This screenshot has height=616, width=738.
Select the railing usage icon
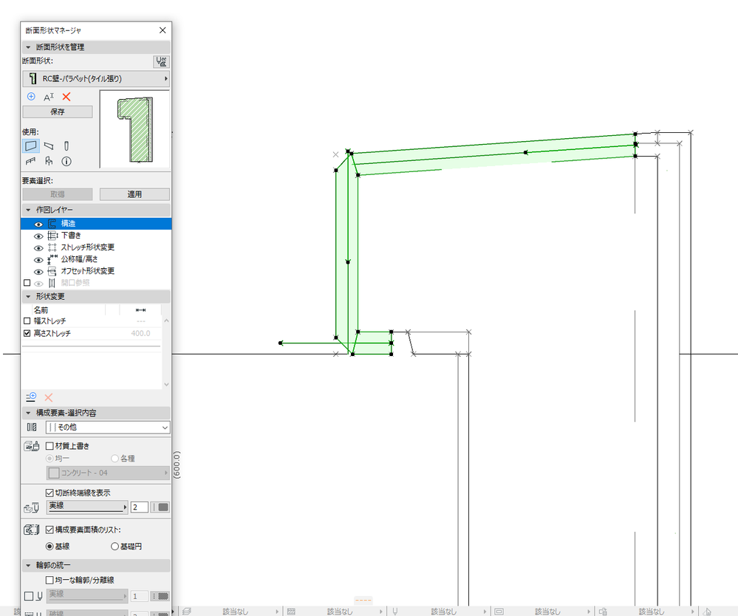(30, 162)
